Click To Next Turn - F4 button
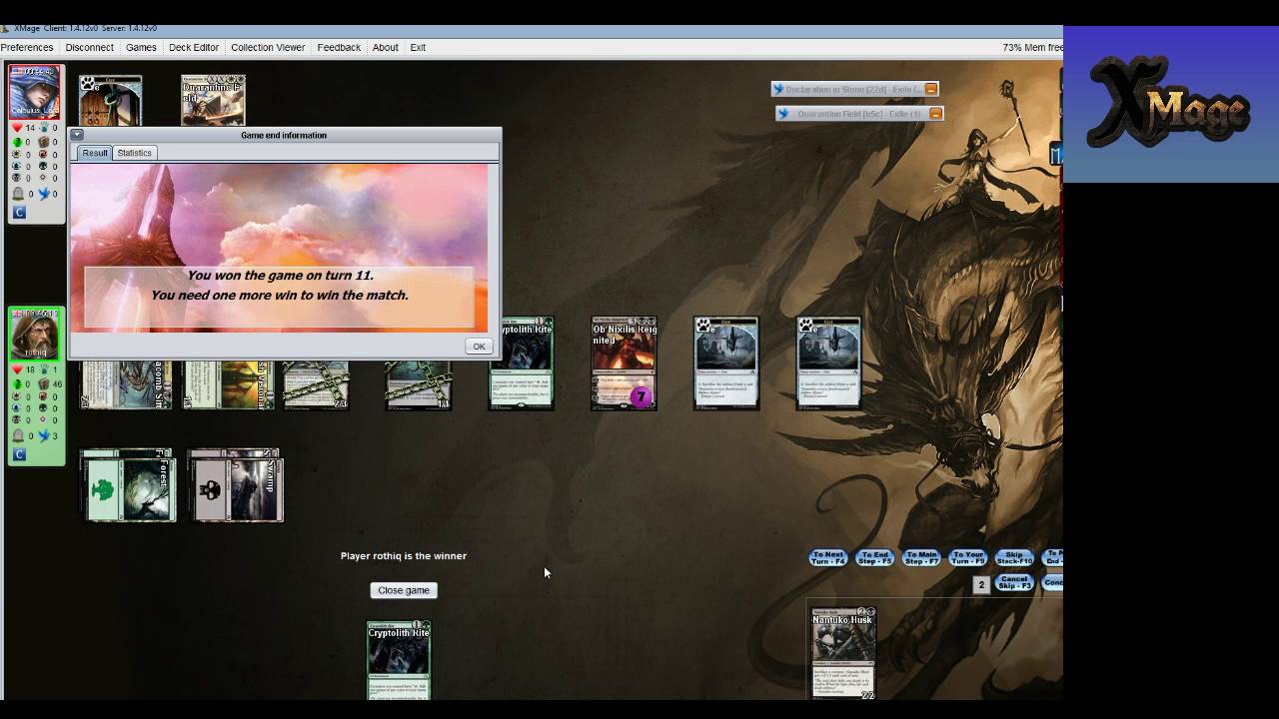 828,557
